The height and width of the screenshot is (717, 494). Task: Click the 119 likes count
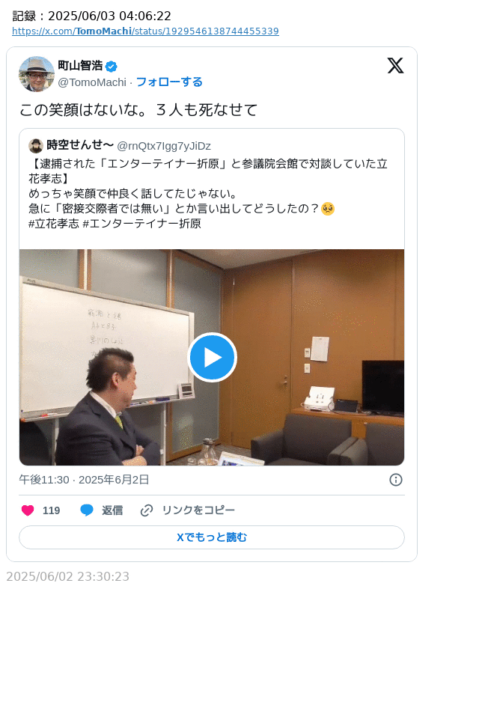pos(51,510)
